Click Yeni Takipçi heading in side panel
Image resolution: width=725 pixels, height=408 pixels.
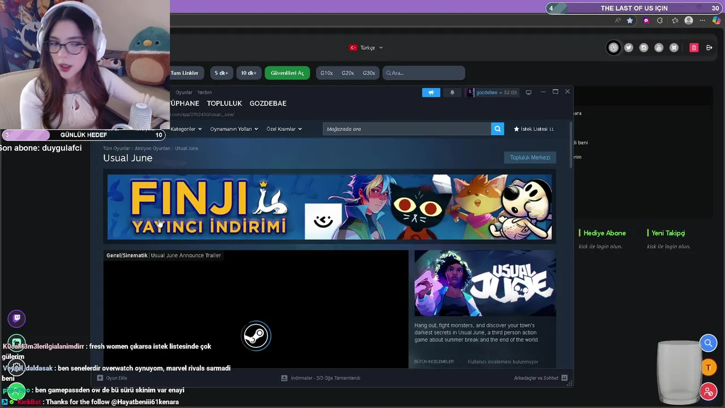[x=668, y=233]
